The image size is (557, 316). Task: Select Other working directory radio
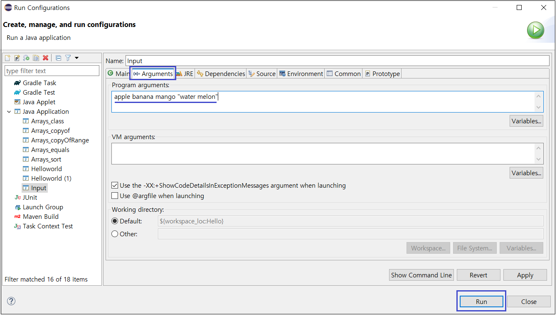click(115, 234)
